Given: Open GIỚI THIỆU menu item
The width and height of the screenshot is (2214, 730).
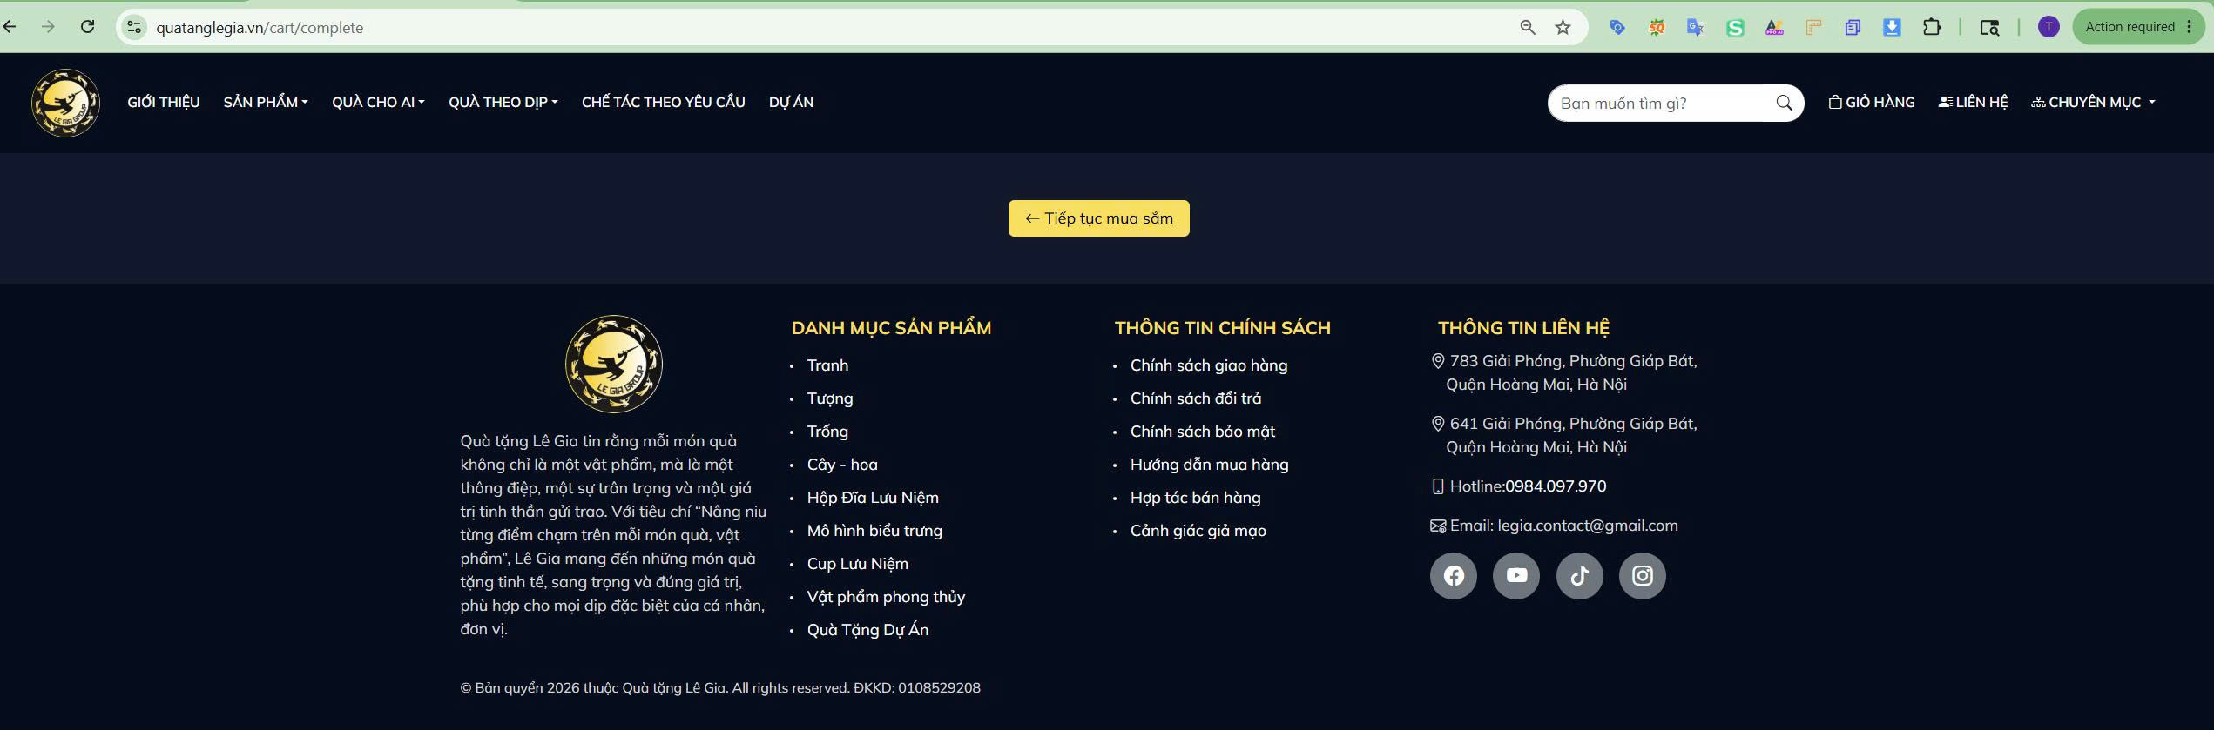Looking at the screenshot, I should point(164,102).
